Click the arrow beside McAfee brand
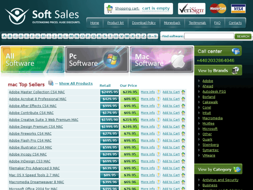 (x=199, y=123)
